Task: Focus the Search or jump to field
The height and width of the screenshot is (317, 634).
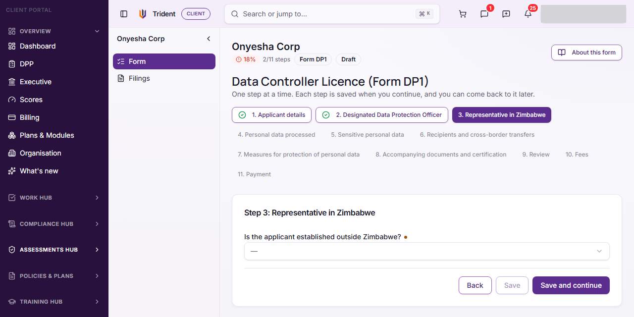Action: point(332,14)
